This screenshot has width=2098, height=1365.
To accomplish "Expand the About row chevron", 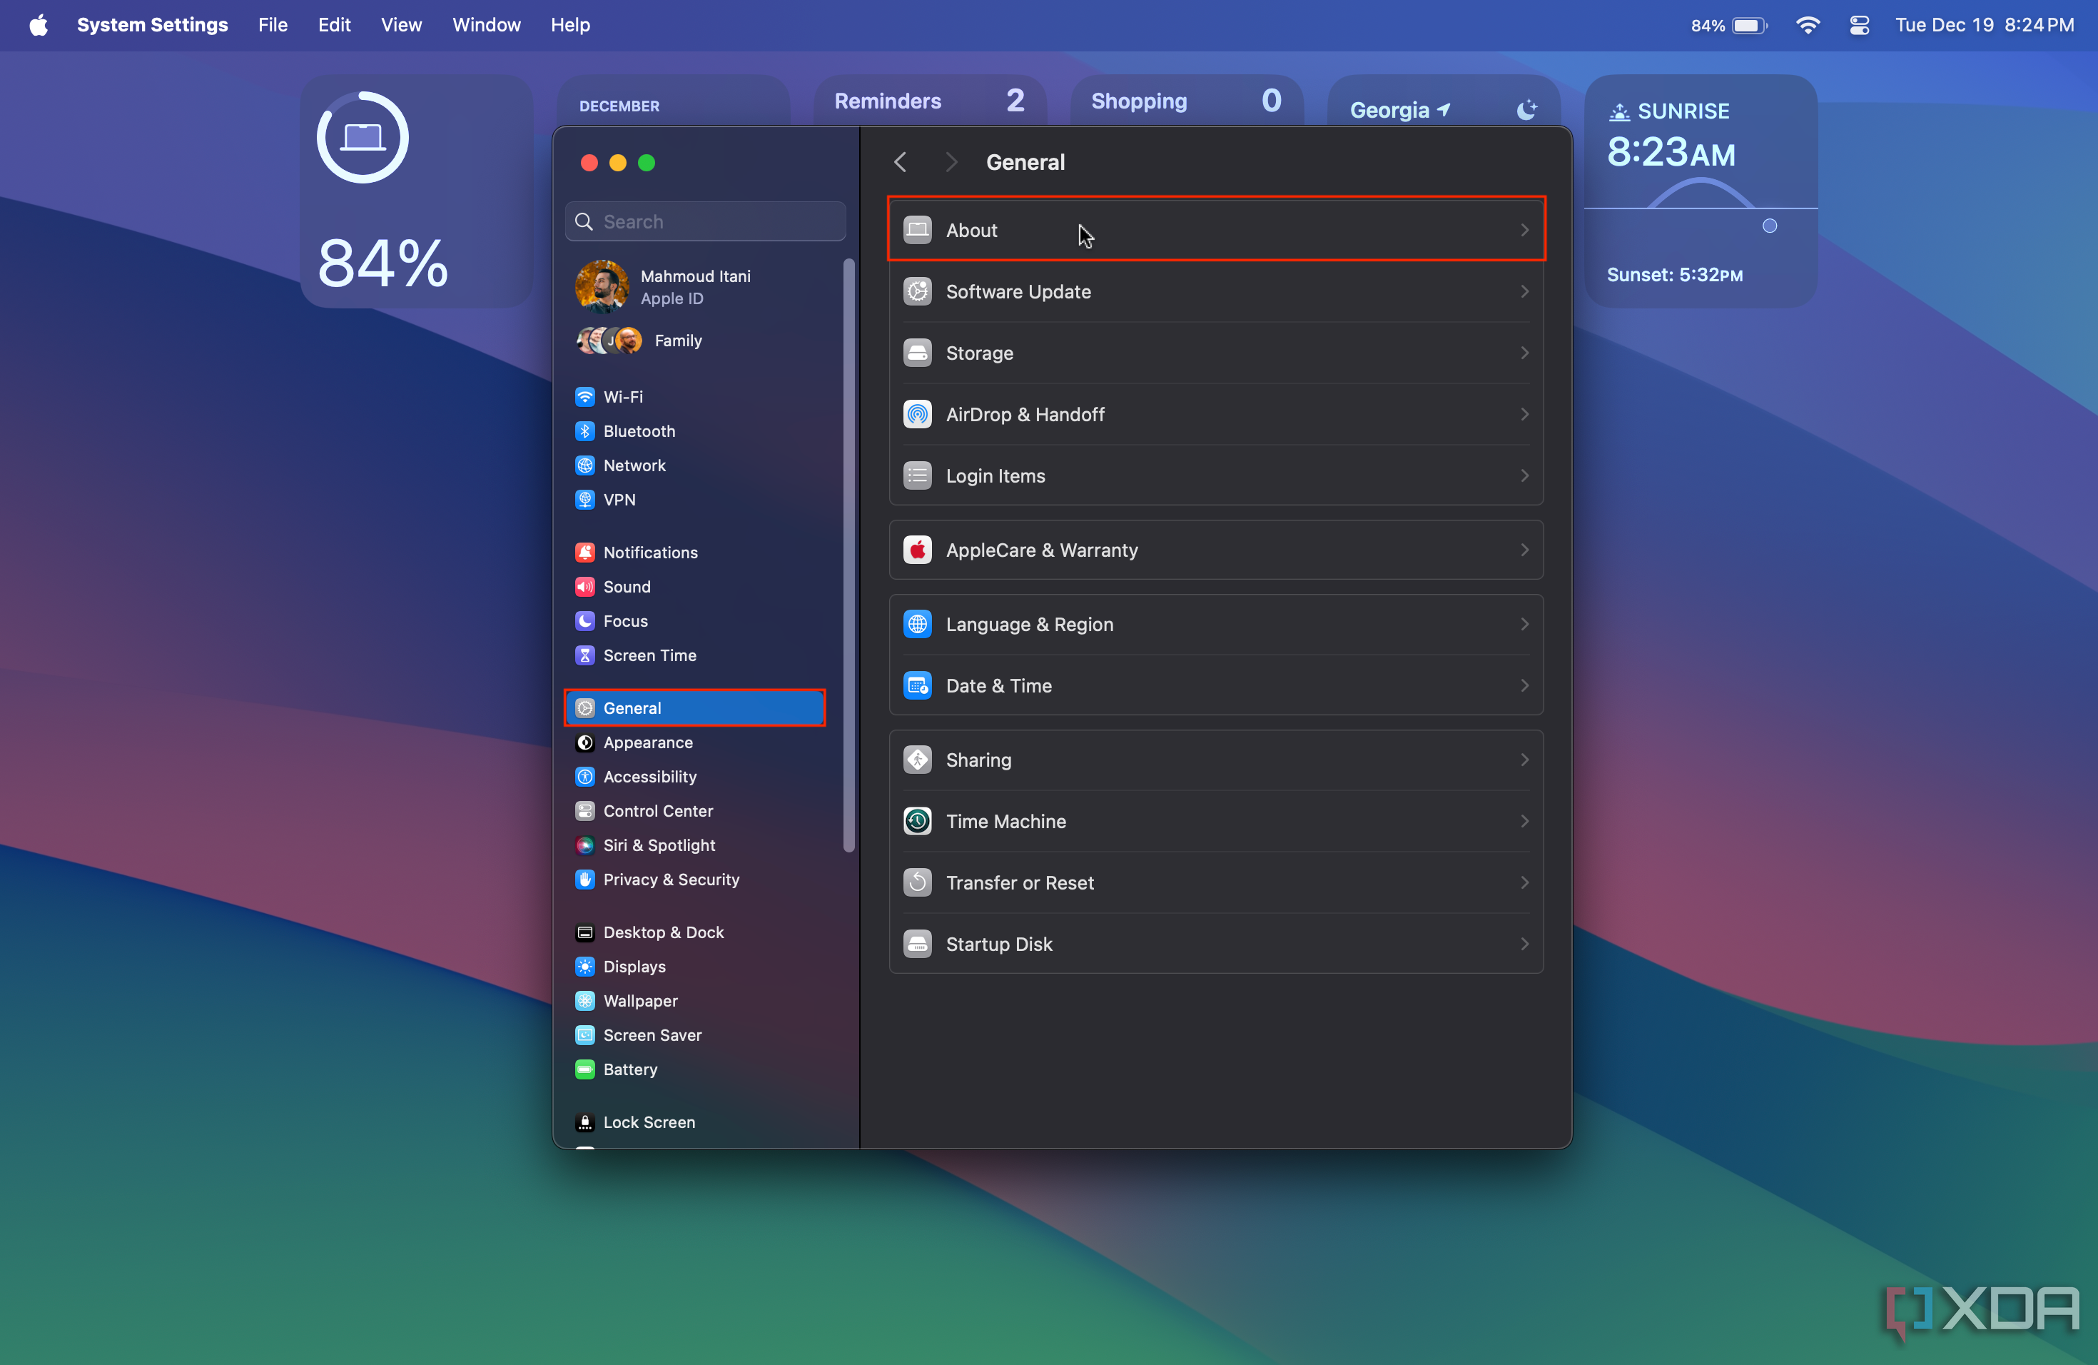I will click(x=1525, y=230).
